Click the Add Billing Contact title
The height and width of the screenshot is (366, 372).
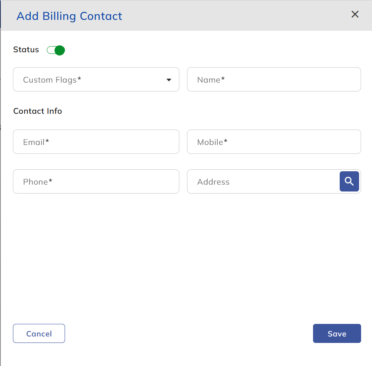69,16
